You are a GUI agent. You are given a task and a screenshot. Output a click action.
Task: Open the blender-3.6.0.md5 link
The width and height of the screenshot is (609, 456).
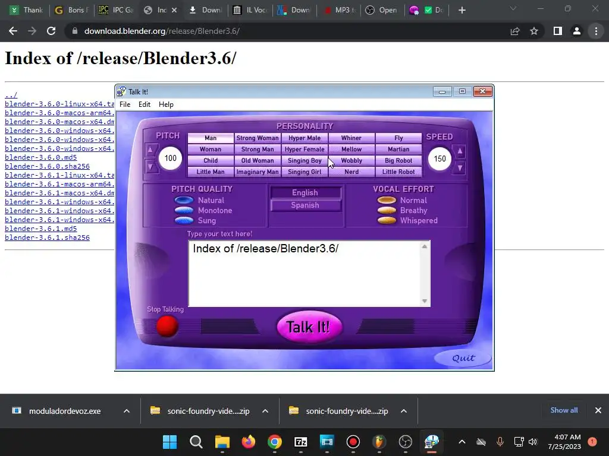(x=41, y=157)
